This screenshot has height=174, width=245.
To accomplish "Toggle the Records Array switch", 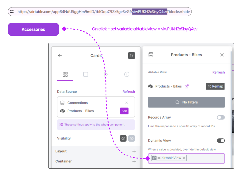I will point(221,117).
